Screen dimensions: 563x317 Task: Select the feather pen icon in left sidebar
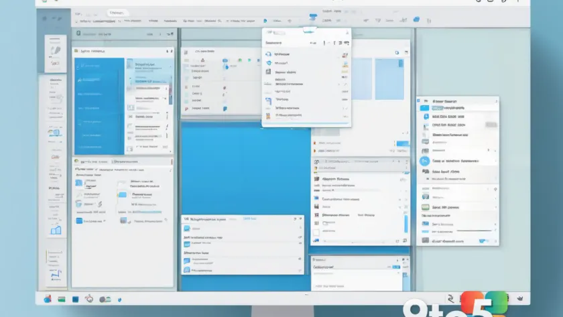point(55,50)
